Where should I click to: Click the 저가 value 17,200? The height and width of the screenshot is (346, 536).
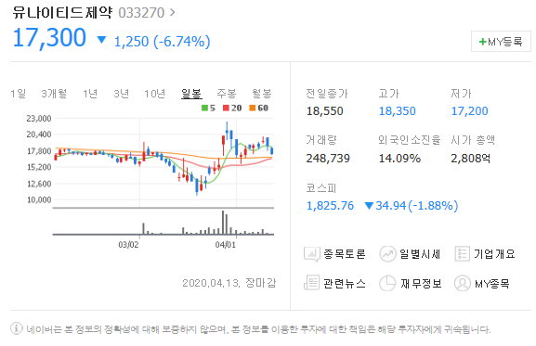[470, 111]
